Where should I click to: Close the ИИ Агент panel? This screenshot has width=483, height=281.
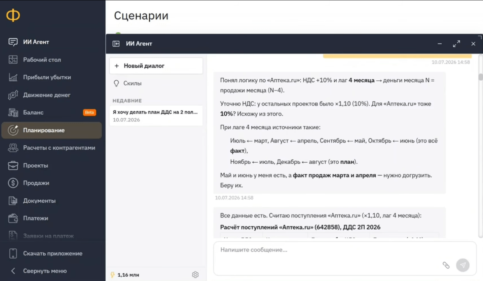(x=473, y=44)
